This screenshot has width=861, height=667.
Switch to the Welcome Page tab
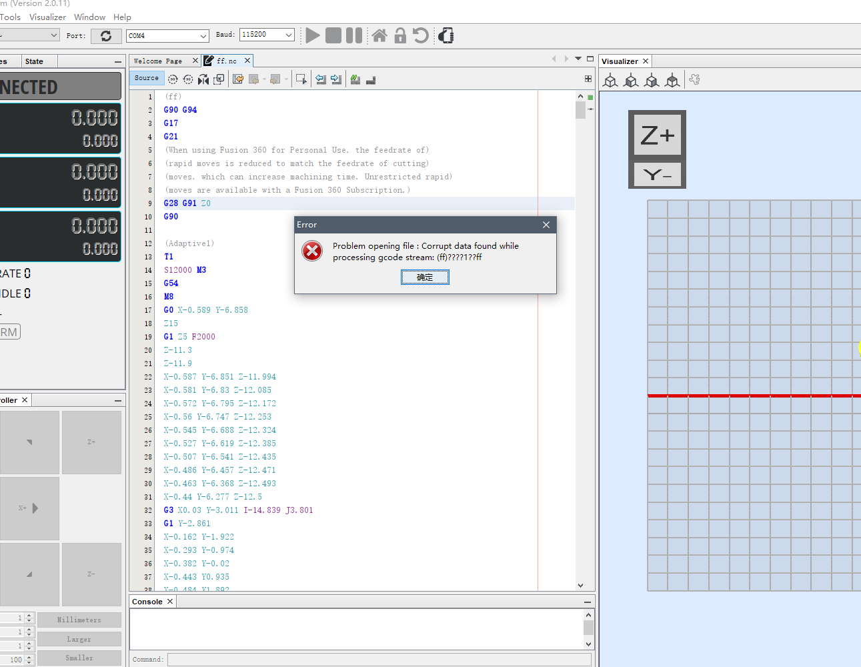point(158,61)
